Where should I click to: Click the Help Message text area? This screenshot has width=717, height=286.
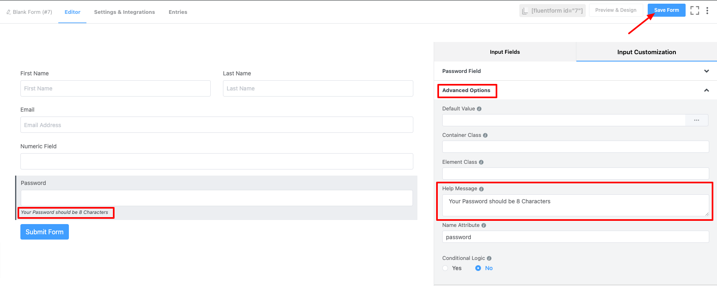[575, 205]
